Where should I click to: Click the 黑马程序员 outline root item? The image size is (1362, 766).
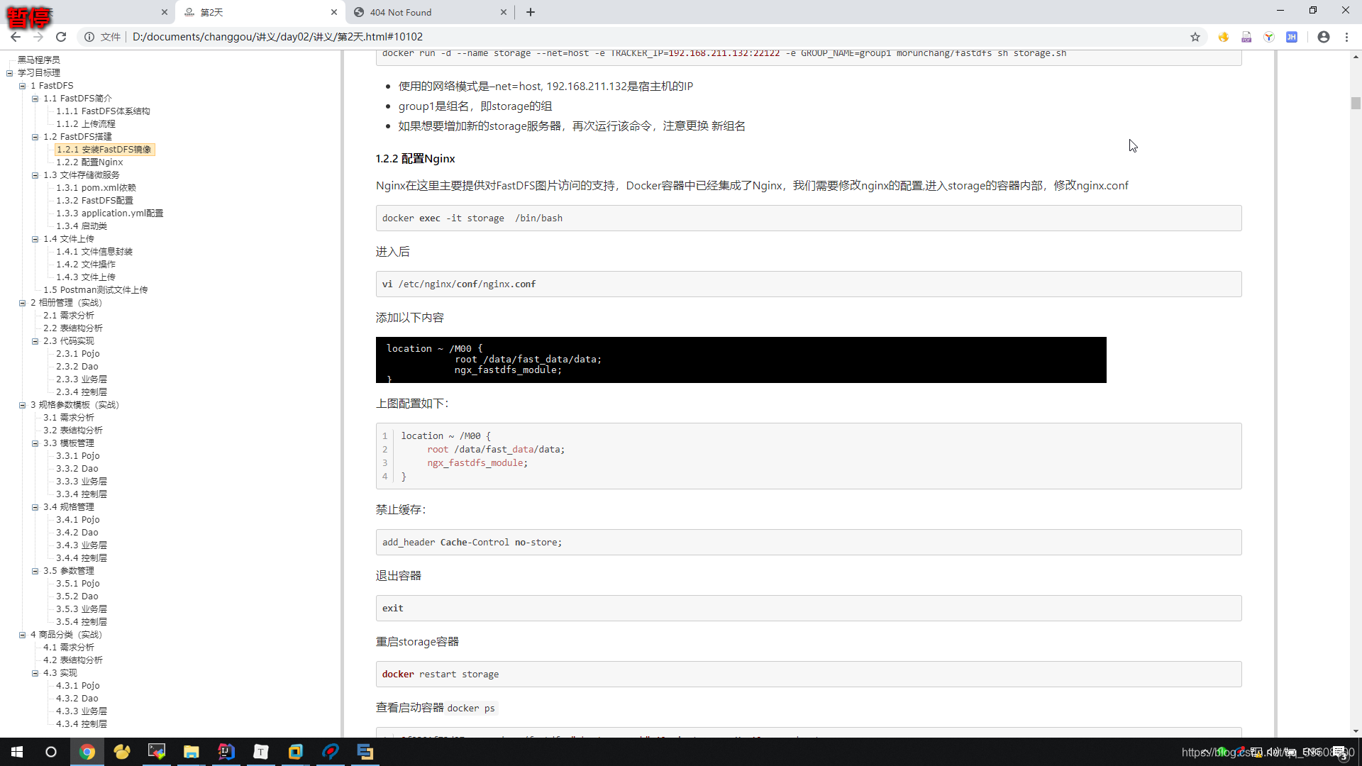click(38, 60)
